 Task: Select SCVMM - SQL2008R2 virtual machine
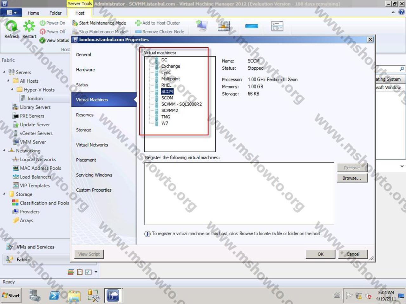(181, 104)
